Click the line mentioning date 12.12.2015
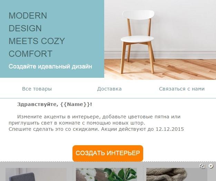This screenshot has width=216, height=181. point(96,129)
